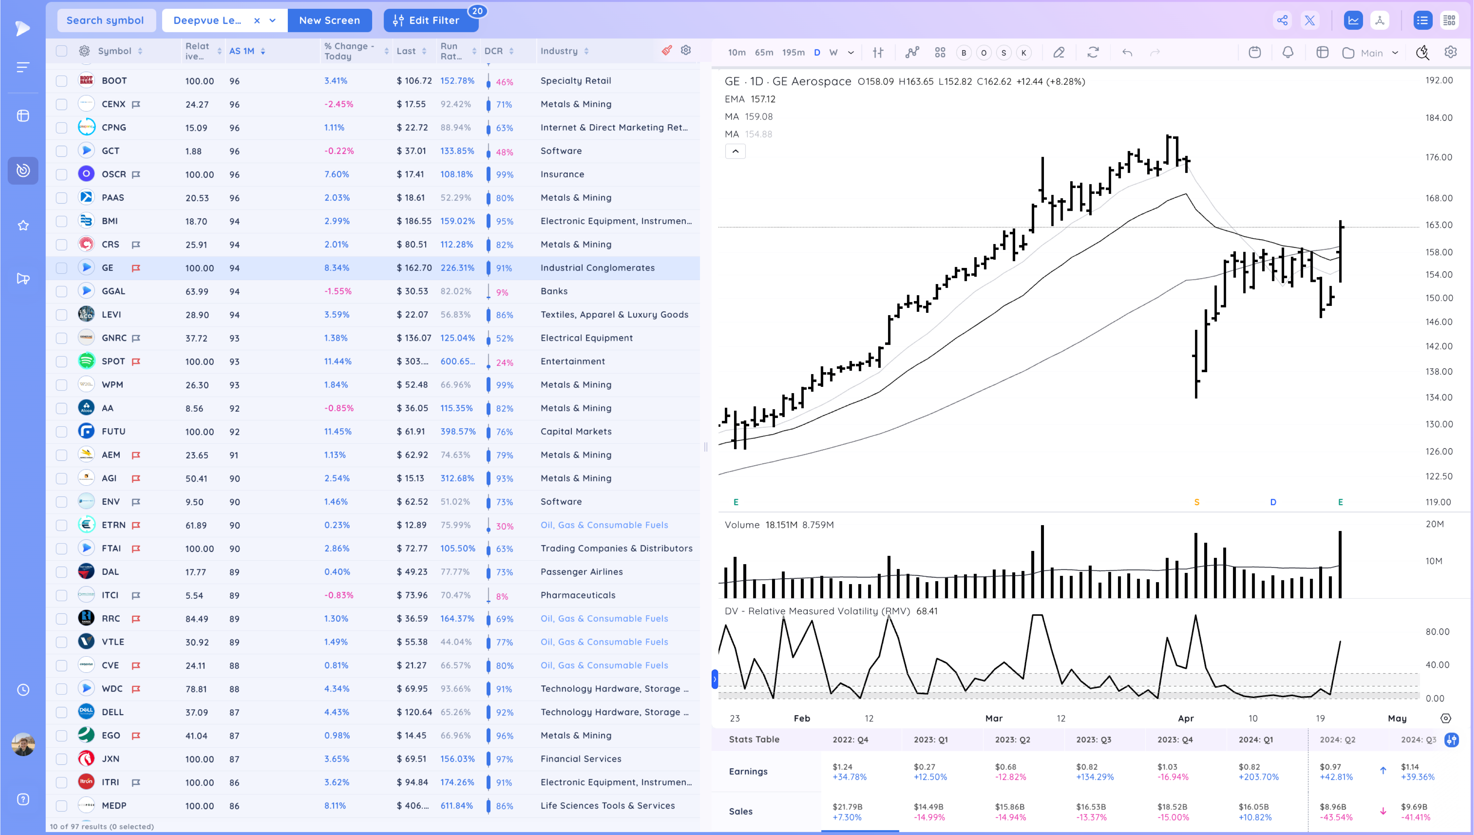Select the daily D timeframe
This screenshot has width=1474, height=835.
817,53
